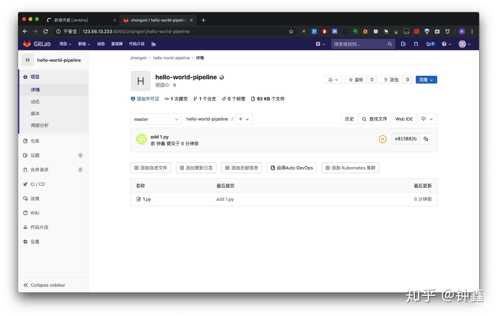Click 启用Auto DevOps button

[292, 168]
